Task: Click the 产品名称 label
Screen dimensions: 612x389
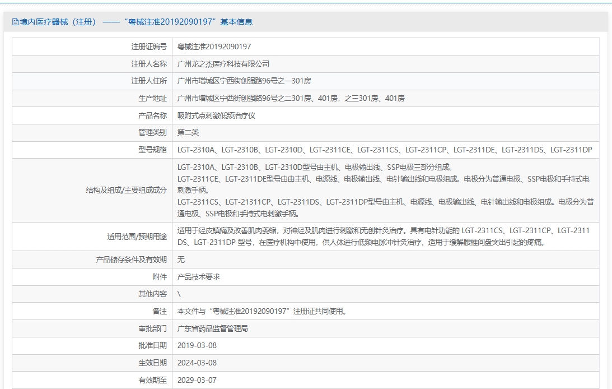Action: [152, 115]
